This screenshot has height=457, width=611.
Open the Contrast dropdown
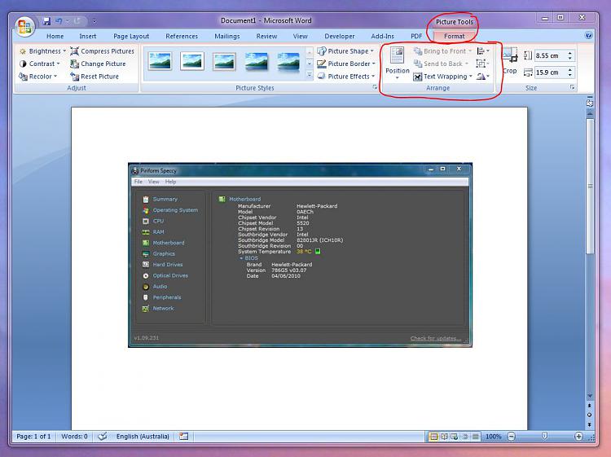39,64
